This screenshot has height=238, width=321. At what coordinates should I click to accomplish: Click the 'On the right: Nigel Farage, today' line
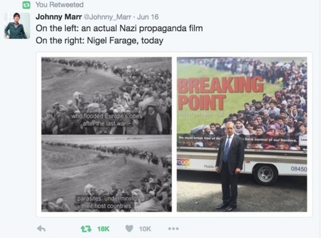pos(100,41)
